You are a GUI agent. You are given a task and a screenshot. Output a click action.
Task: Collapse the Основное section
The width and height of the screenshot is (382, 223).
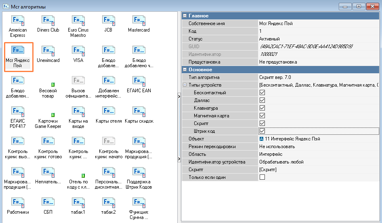pos(185,70)
